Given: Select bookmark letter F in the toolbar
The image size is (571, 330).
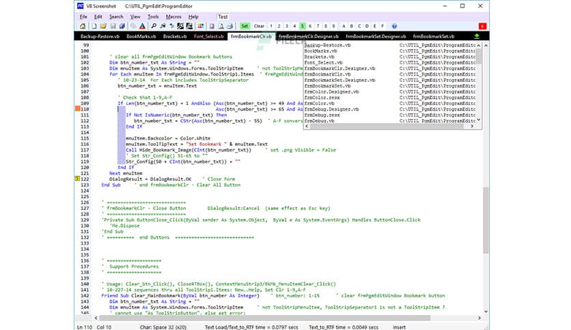Looking at the screenshot, I should (x=382, y=26).
